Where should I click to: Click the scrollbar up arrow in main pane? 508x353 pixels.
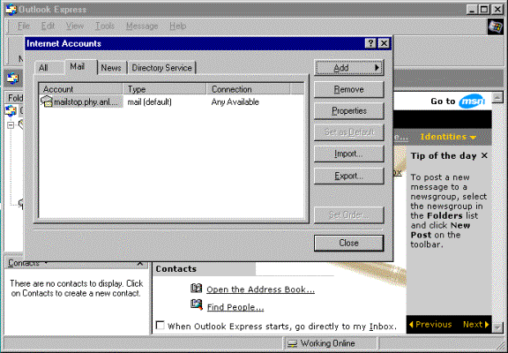pos(497,97)
